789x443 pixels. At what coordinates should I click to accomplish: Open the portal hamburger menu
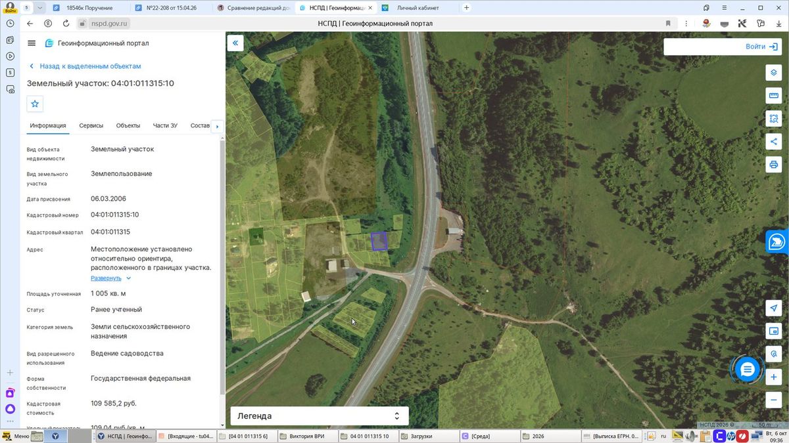click(x=32, y=43)
